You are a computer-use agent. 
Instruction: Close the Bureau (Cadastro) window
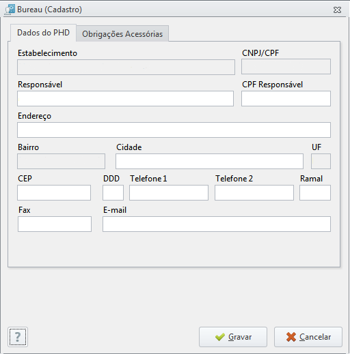(337, 10)
